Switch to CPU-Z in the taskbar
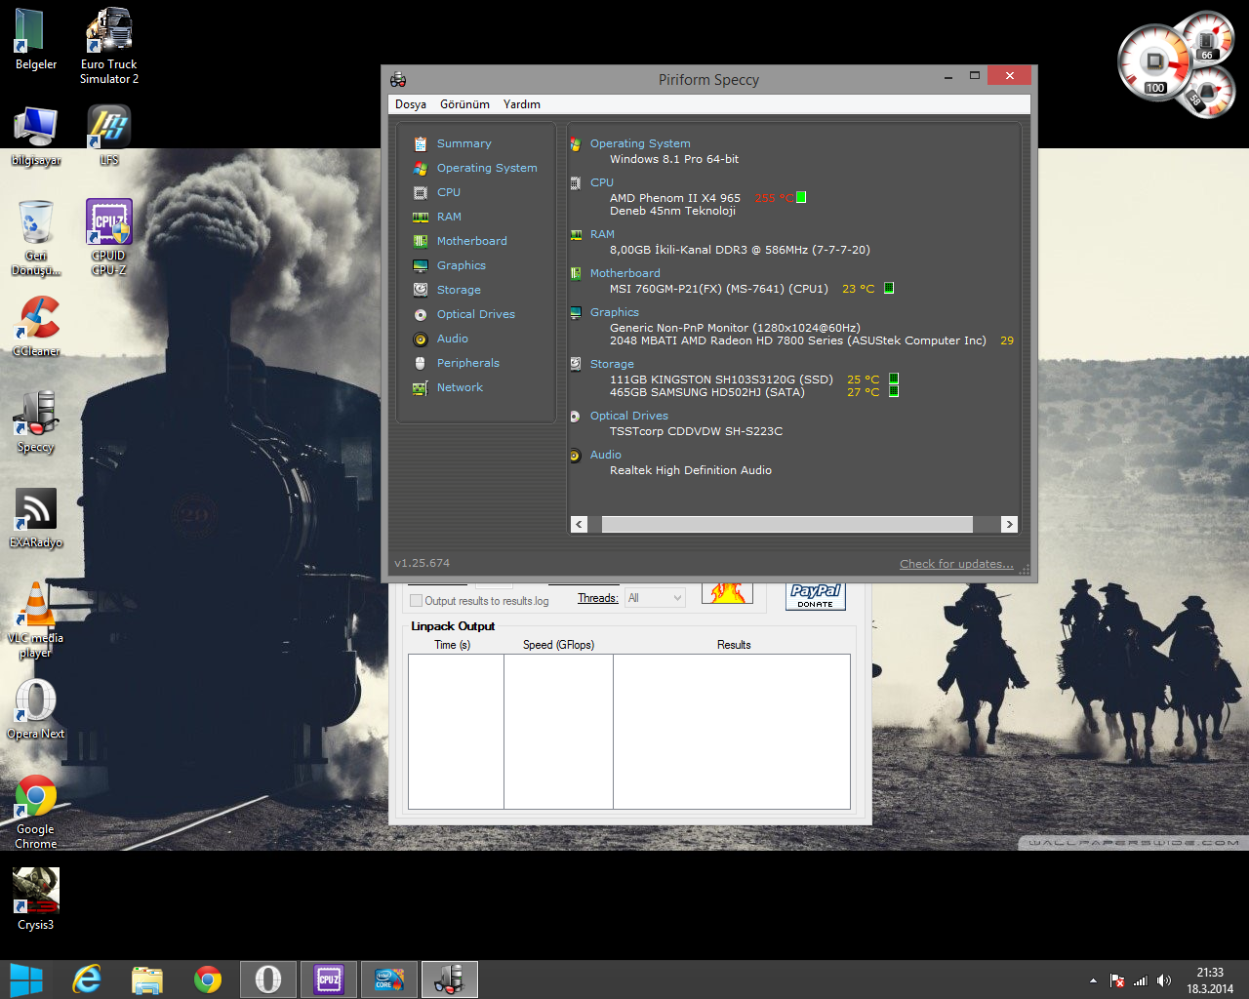Image resolution: width=1249 pixels, height=999 pixels. pyautogui.click(x=329, y=979)
